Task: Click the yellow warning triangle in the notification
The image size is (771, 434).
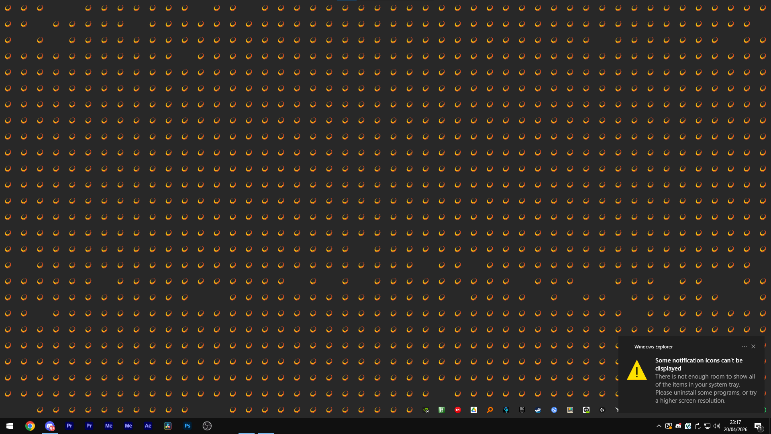Action: click(637, 370)
